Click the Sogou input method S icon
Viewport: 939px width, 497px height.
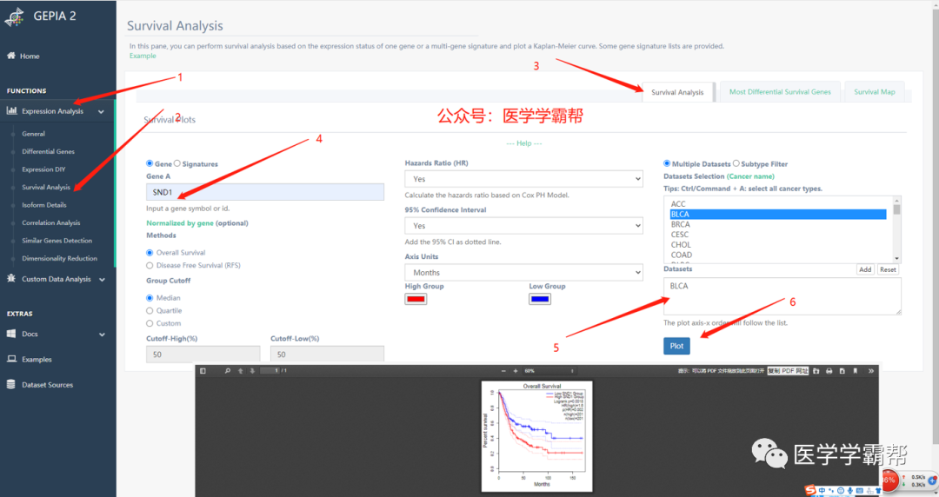click(x=810, y=490)
